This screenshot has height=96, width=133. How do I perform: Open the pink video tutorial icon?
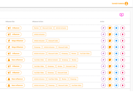point(122,15)
